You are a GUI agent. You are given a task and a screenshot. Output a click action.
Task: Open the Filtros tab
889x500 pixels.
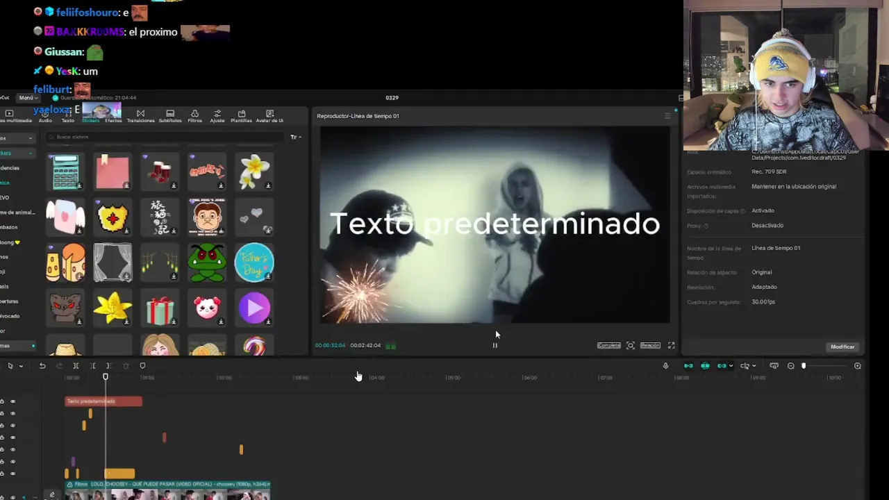pos(194,116)
